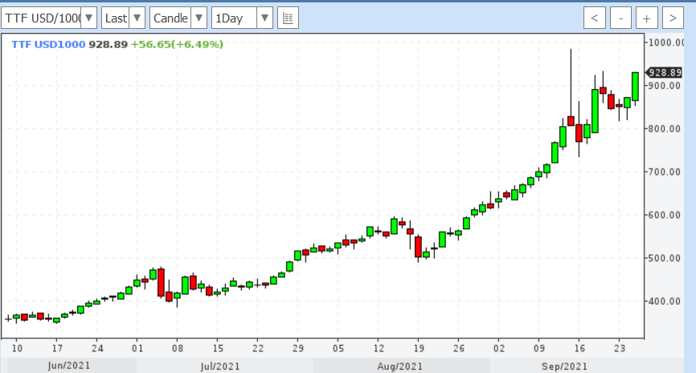This screenshot has width=696, height=373.
Task: Click the 600.00 price axis label
Action: tap(664, 215)
